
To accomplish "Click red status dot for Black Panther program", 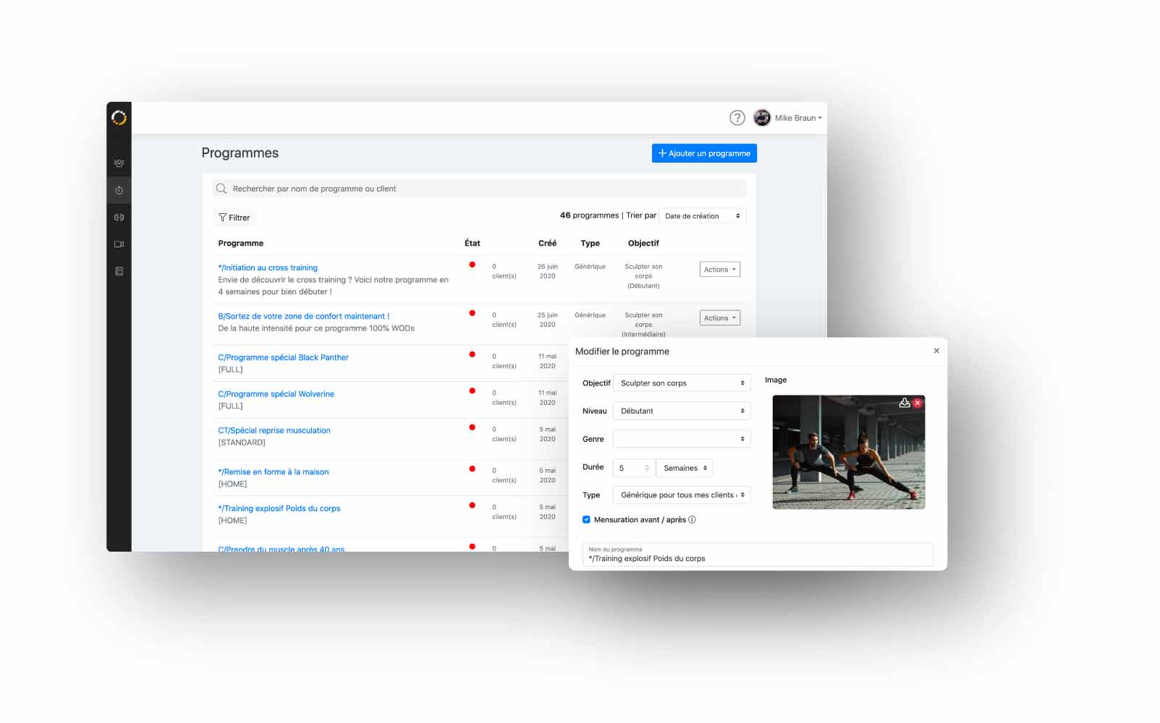I will (x=472, y=354).
